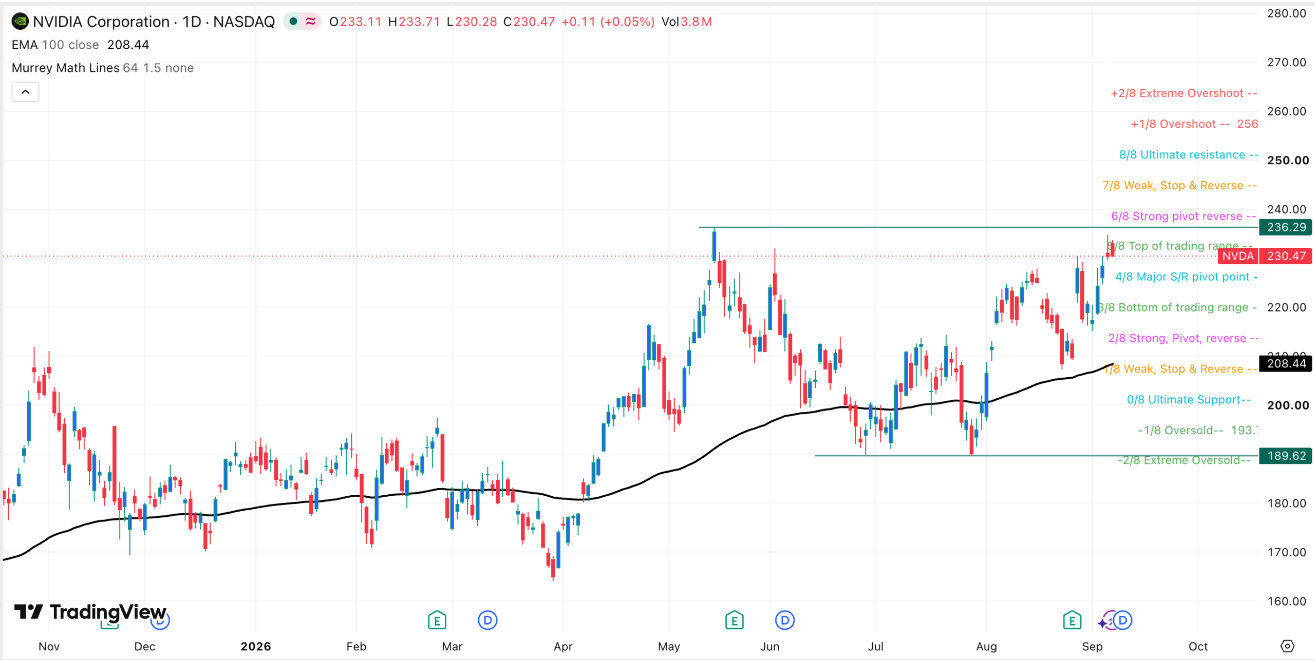Open the September dividend D marker
Screen dimensions: 1315x661
point(1123,620)
